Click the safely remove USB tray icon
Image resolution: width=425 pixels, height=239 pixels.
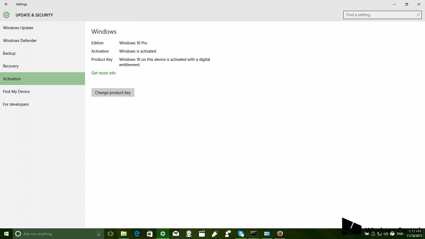[x=373, y=234]
